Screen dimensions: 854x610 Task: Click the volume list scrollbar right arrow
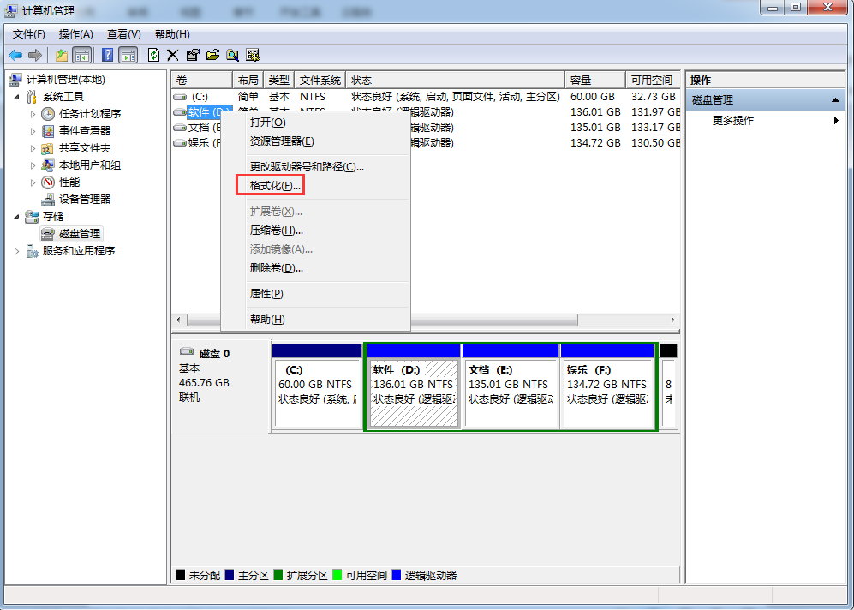(673, 320)
